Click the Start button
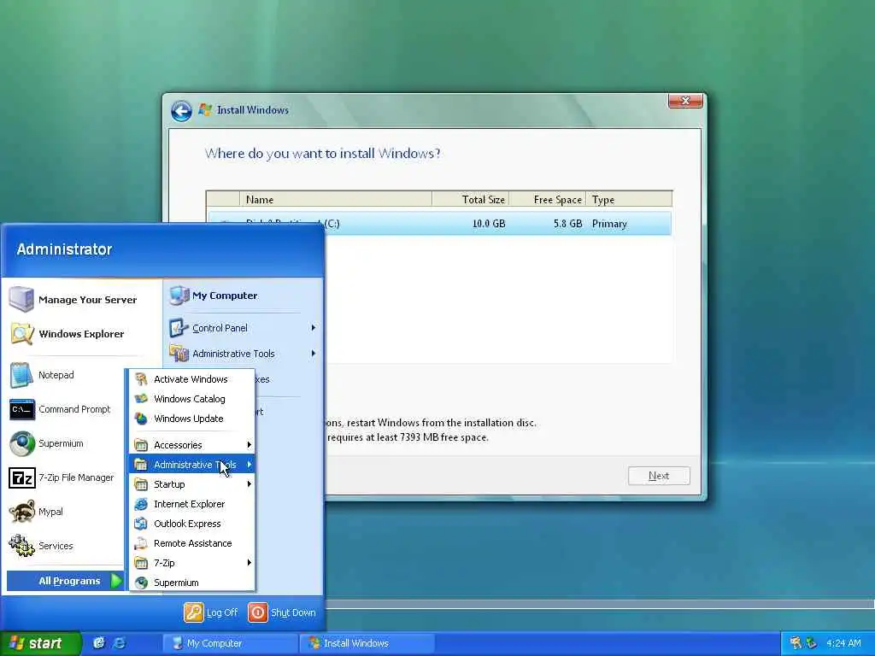 (x=40, y=643)
